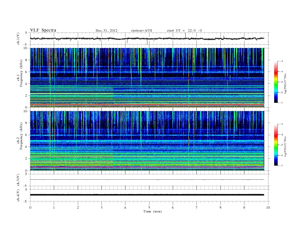This screenshot has width=302, height=233.
Task: Click the ch.1 waveform trace panel
Action: [x=149, y=38]
